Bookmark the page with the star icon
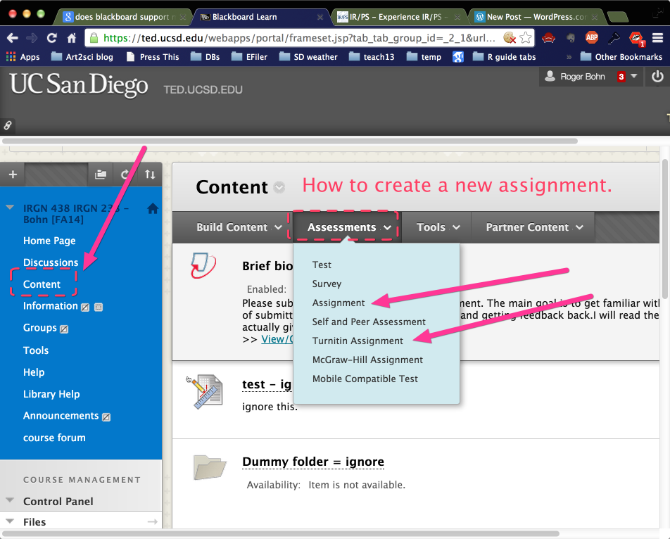The width and height of the screenshot is (670, 539). 525,38
